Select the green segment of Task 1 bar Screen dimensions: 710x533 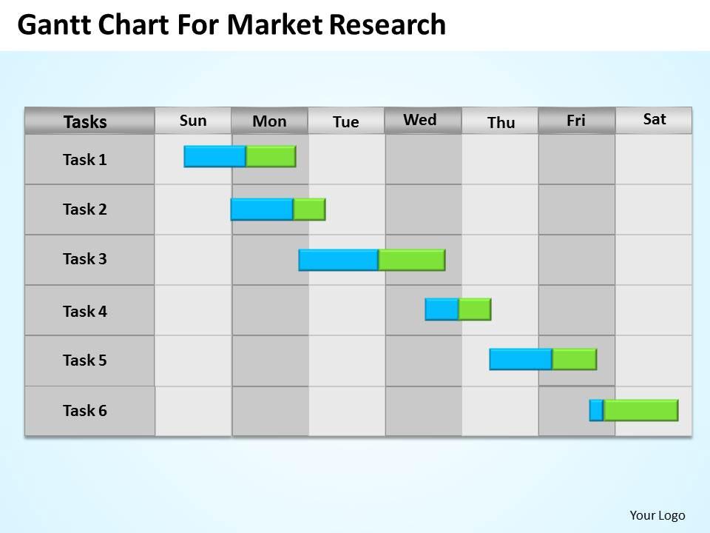pyautogui.click(x=271, y=156)
